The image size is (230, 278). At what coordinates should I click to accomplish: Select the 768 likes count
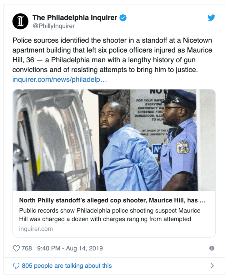[27, 248]
